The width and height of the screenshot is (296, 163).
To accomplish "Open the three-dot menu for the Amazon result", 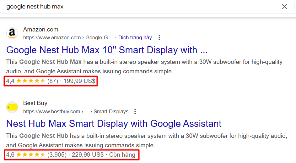I will (x=159, y=38).
